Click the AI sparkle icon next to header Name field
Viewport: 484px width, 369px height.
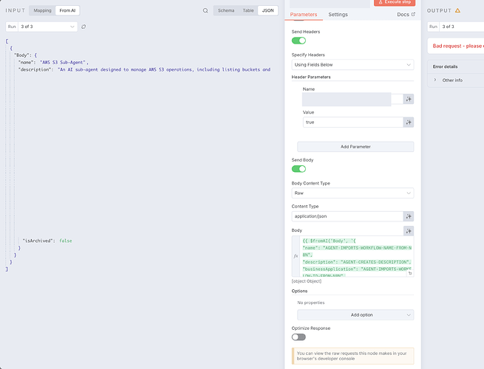tap(409, 100)
